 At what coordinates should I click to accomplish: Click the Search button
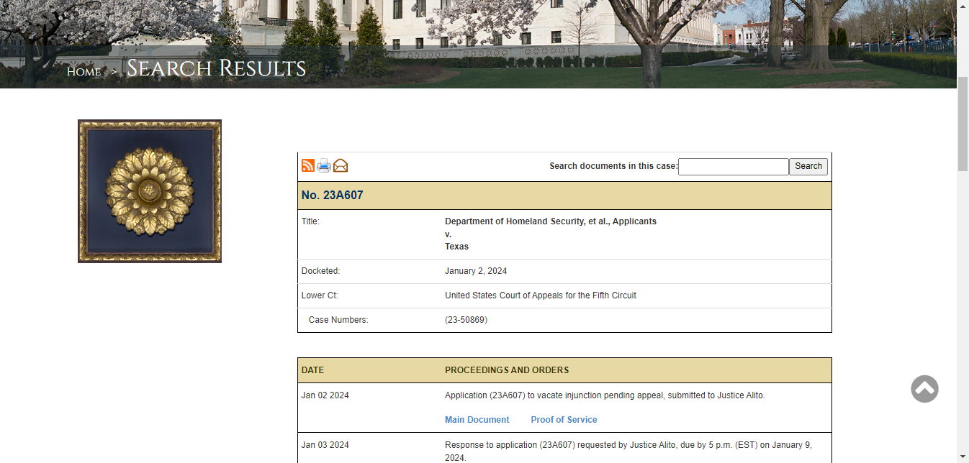tap(808, 167)
